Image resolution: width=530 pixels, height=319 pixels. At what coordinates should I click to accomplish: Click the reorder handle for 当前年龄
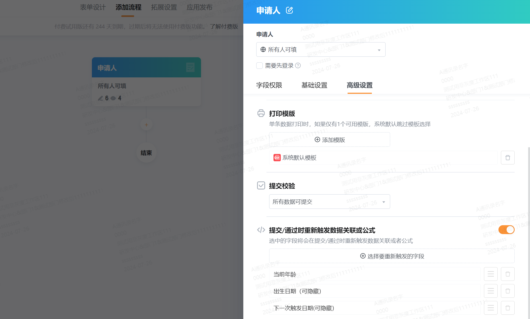click(491, 274)
